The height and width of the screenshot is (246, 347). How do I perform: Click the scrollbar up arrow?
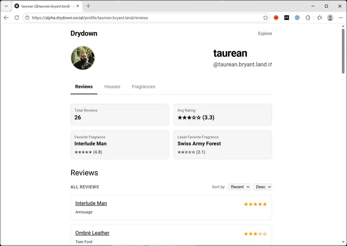[x=343, y=26]
